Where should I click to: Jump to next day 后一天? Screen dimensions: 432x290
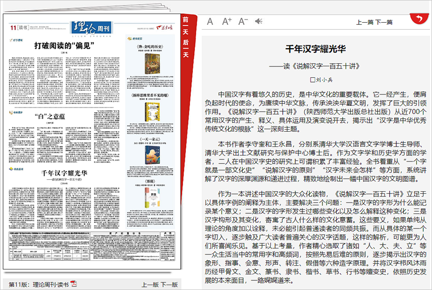coord(186,49)
